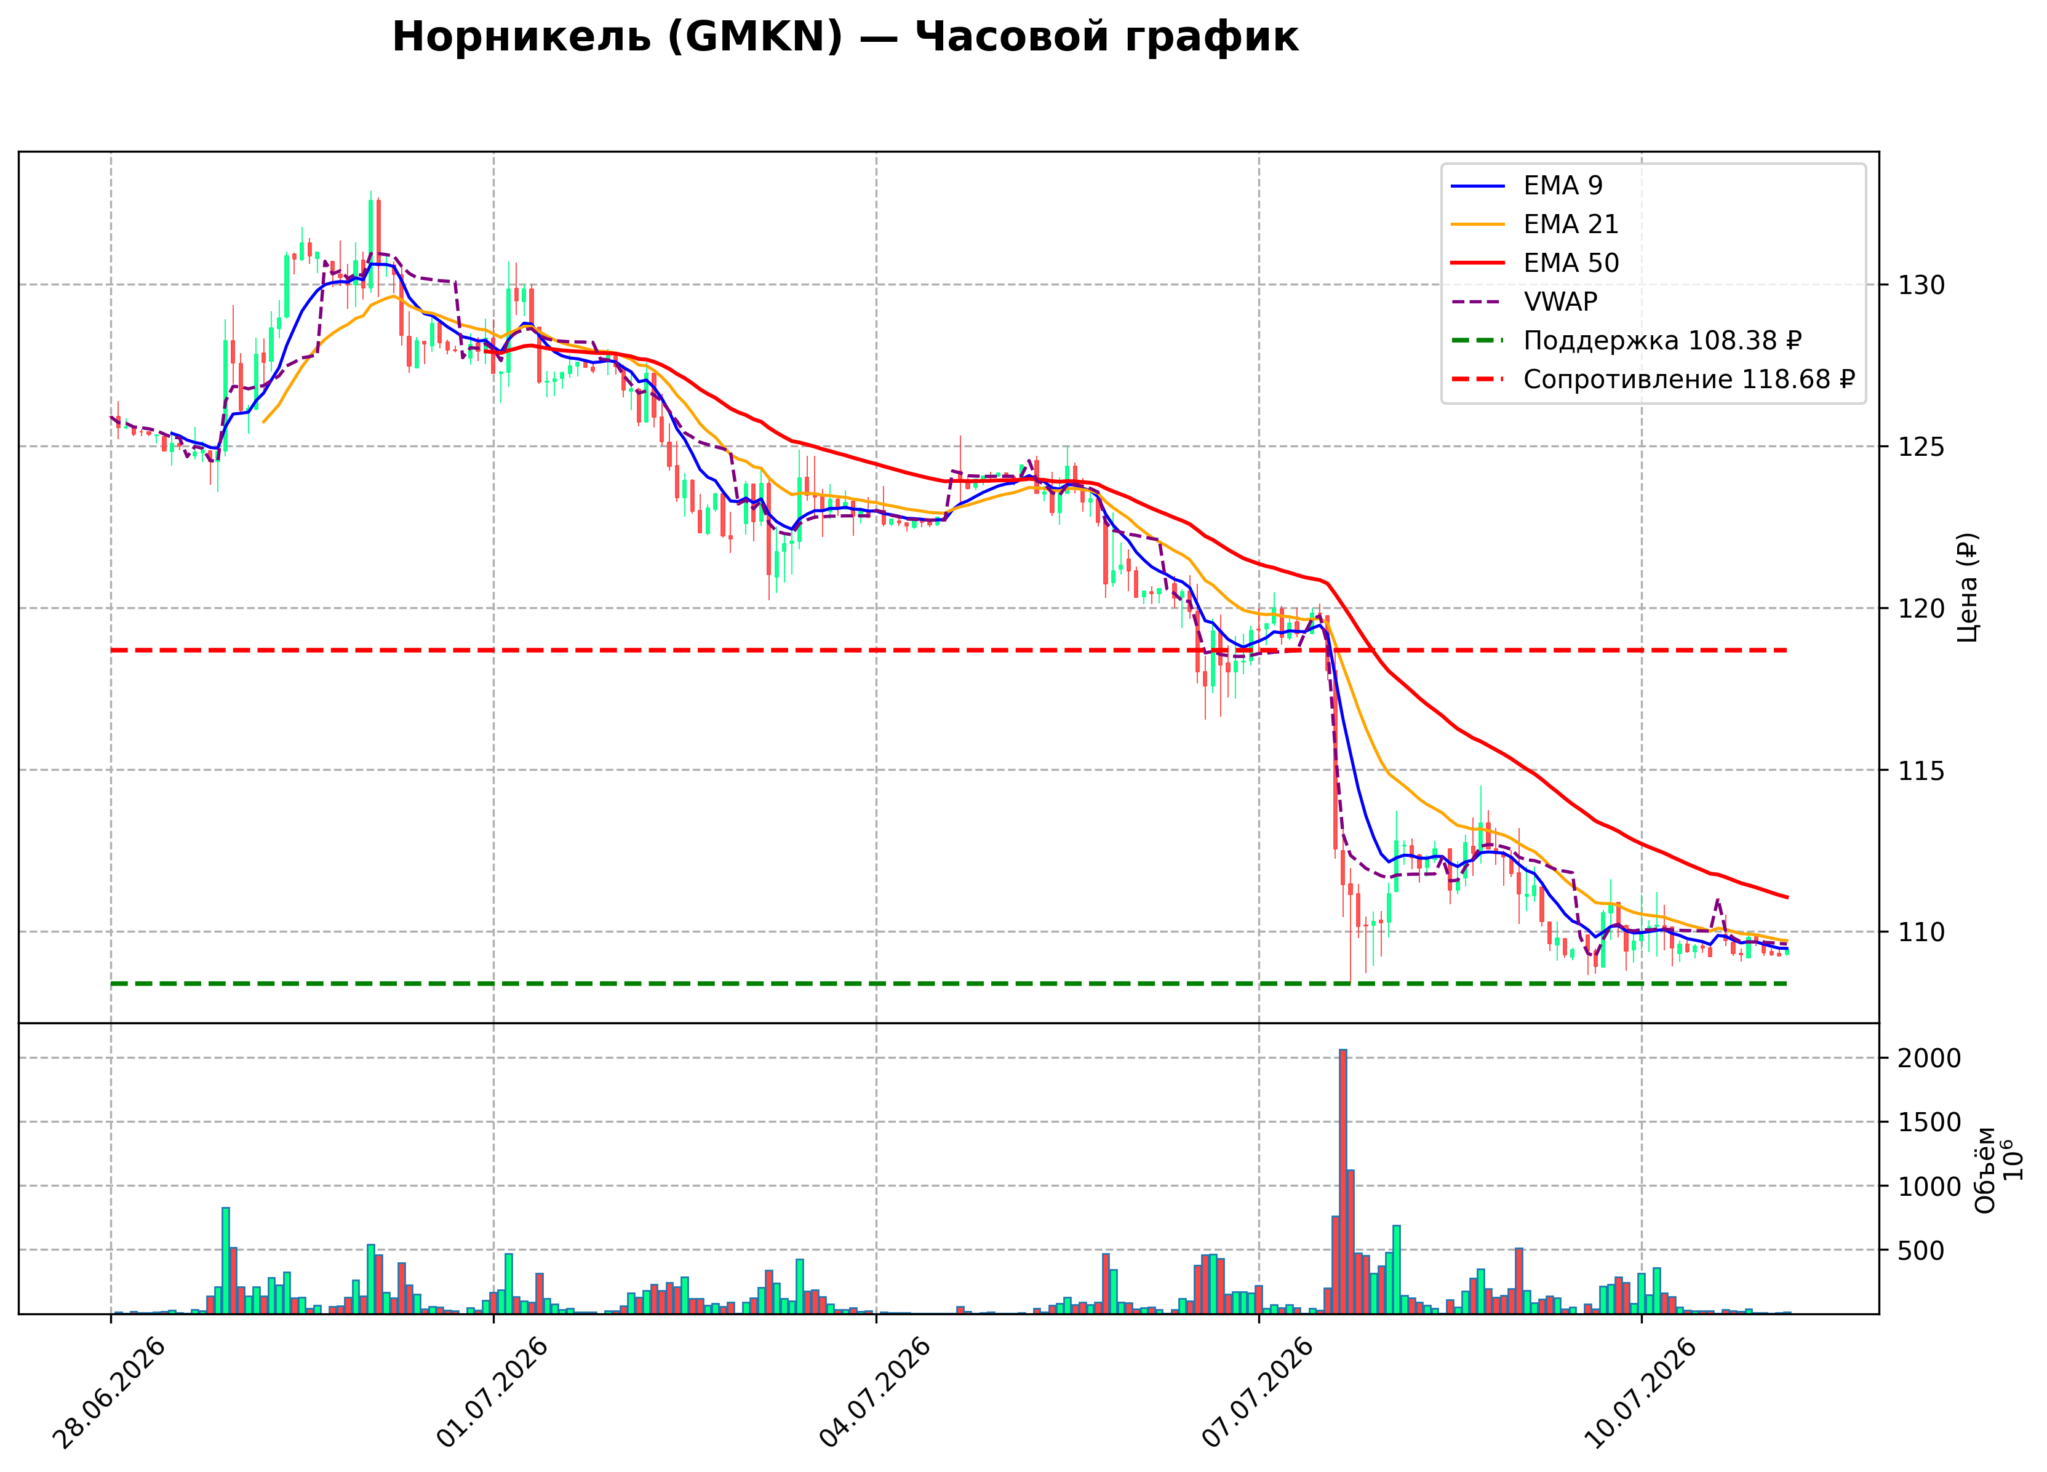Click the 04.07.2026 date label
The height and width of the screenshot is (1472, 2047).
point(874,1393)
